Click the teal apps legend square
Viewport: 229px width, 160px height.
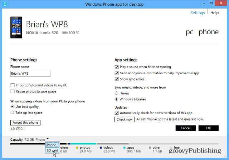point(125,147)
